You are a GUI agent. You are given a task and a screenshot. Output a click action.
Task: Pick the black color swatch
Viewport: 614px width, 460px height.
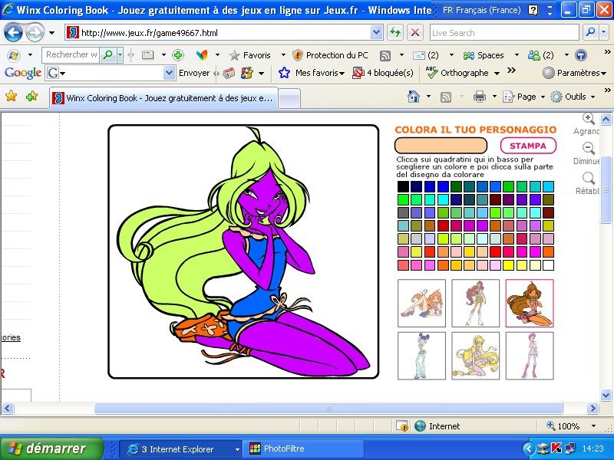pos(403,186)
